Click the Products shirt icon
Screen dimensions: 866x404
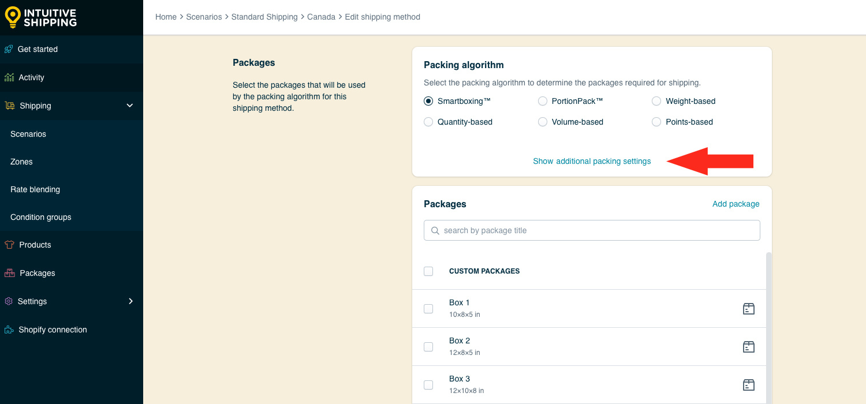[x=9, y=245]
